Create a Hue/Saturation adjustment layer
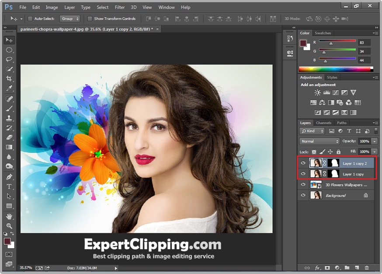 (x=313, y=102)
